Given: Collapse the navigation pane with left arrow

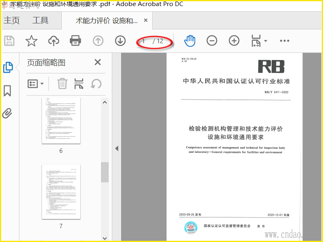Looking at the screenshot, I should coord(117,148).
